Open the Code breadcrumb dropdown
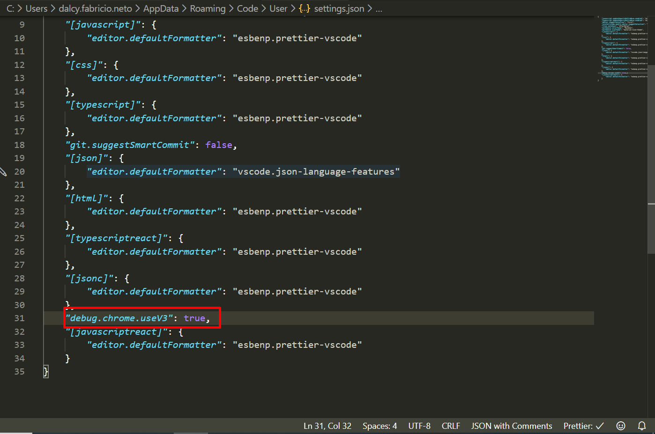Image resolution: width=655 pixels, height=434 pixels. point(247,8)
